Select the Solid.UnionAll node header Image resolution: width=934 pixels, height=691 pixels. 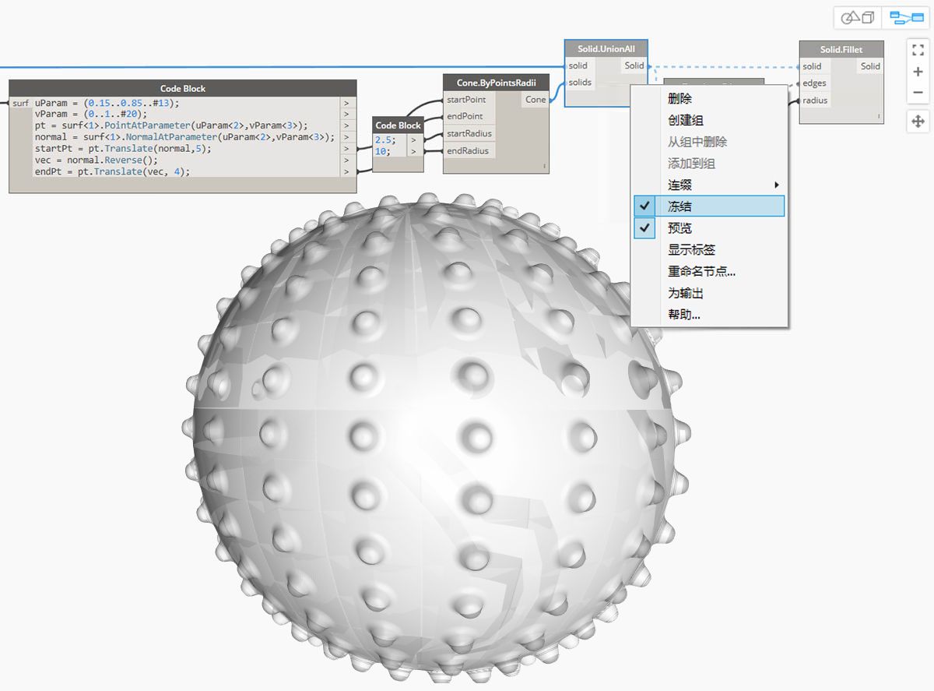tap(606, 48)
